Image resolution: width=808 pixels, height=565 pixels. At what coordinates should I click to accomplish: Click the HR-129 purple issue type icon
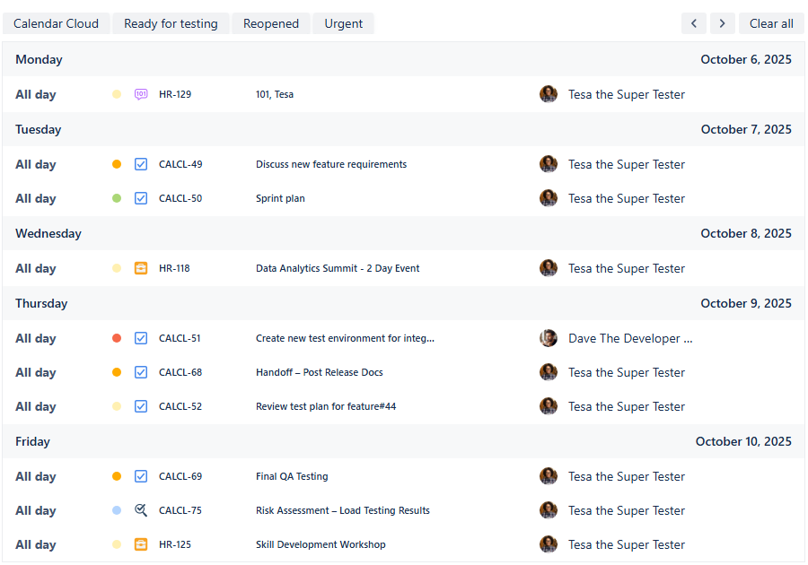141,94
